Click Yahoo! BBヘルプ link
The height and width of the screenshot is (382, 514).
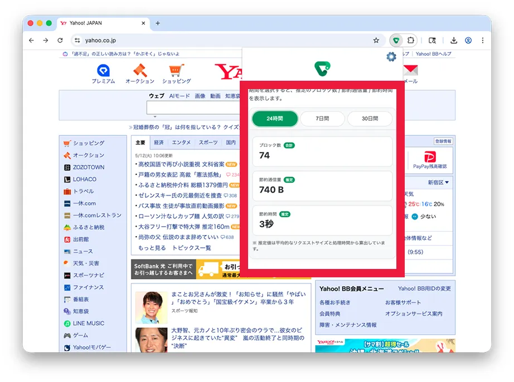point(433,54)
